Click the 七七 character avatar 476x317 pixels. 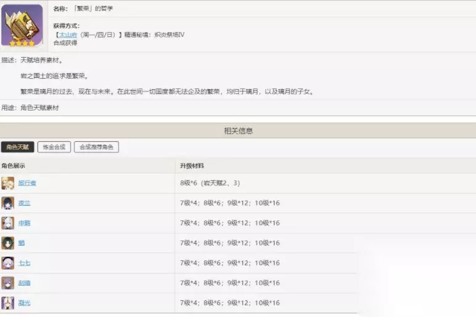tap(7, 264)
